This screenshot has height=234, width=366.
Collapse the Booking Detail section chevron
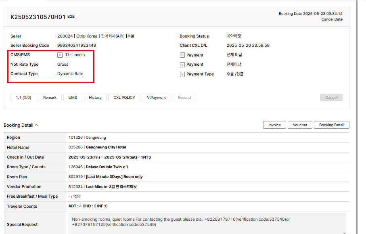click(36, 125)
